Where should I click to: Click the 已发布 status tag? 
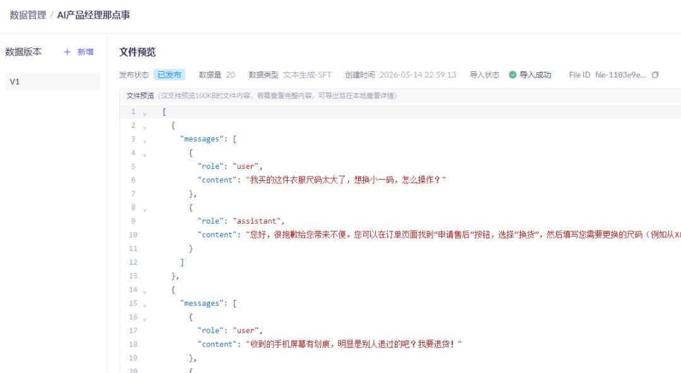pos(170,75)
